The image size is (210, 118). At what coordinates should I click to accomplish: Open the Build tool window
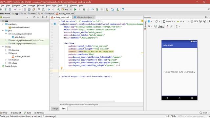point(28,113)
